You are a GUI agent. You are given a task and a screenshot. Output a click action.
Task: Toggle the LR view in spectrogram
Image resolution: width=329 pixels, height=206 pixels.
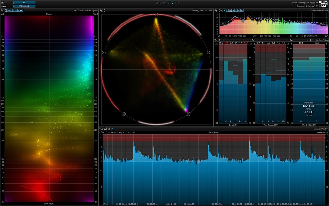pyautogui.click(x=9, y=10)
